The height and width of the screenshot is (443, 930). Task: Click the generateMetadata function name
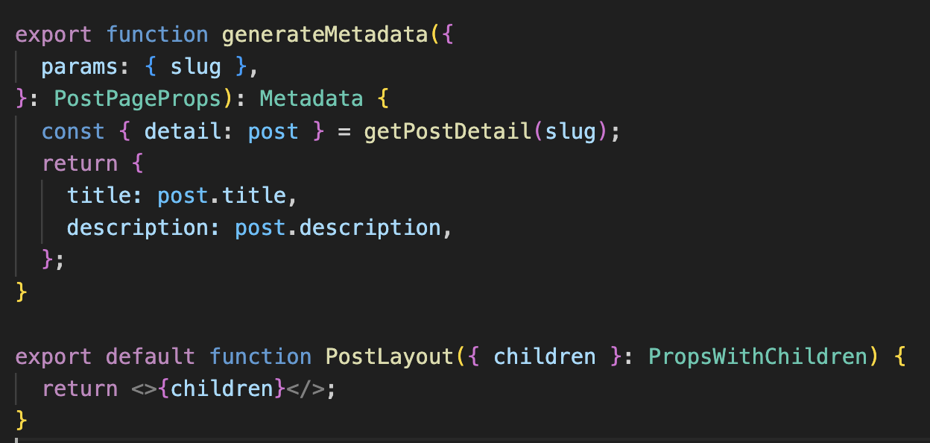tap(326, 35)
